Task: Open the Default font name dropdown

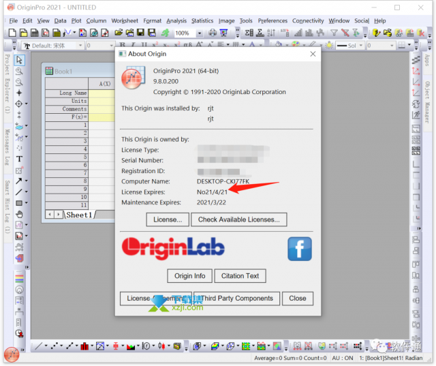Action: [80, 46]
